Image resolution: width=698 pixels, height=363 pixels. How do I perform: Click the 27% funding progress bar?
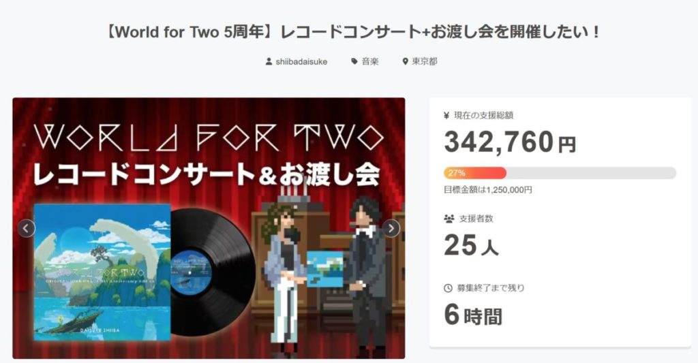(560, 173)
